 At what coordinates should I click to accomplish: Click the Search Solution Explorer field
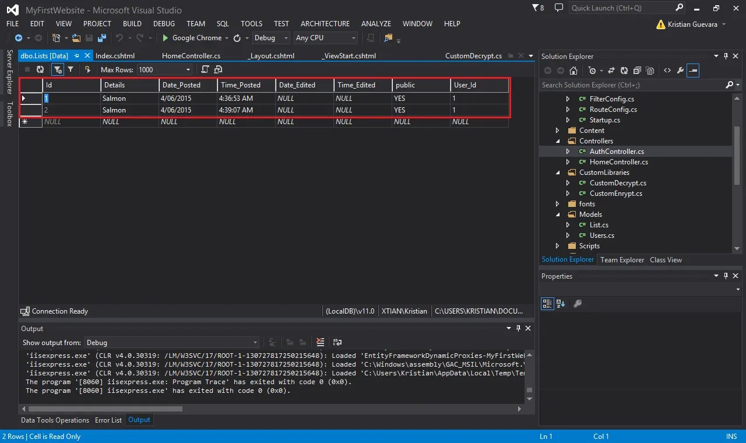pos(639,85)
